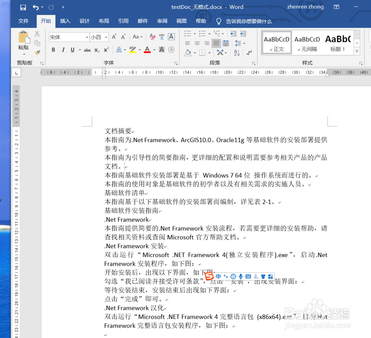371x338 pixels.
Task: Apply character border with boxed A
Action: click(171, 37)
